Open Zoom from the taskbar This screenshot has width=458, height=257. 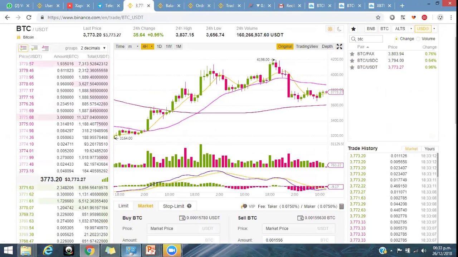pyautogui.click(x=172, y=251)
